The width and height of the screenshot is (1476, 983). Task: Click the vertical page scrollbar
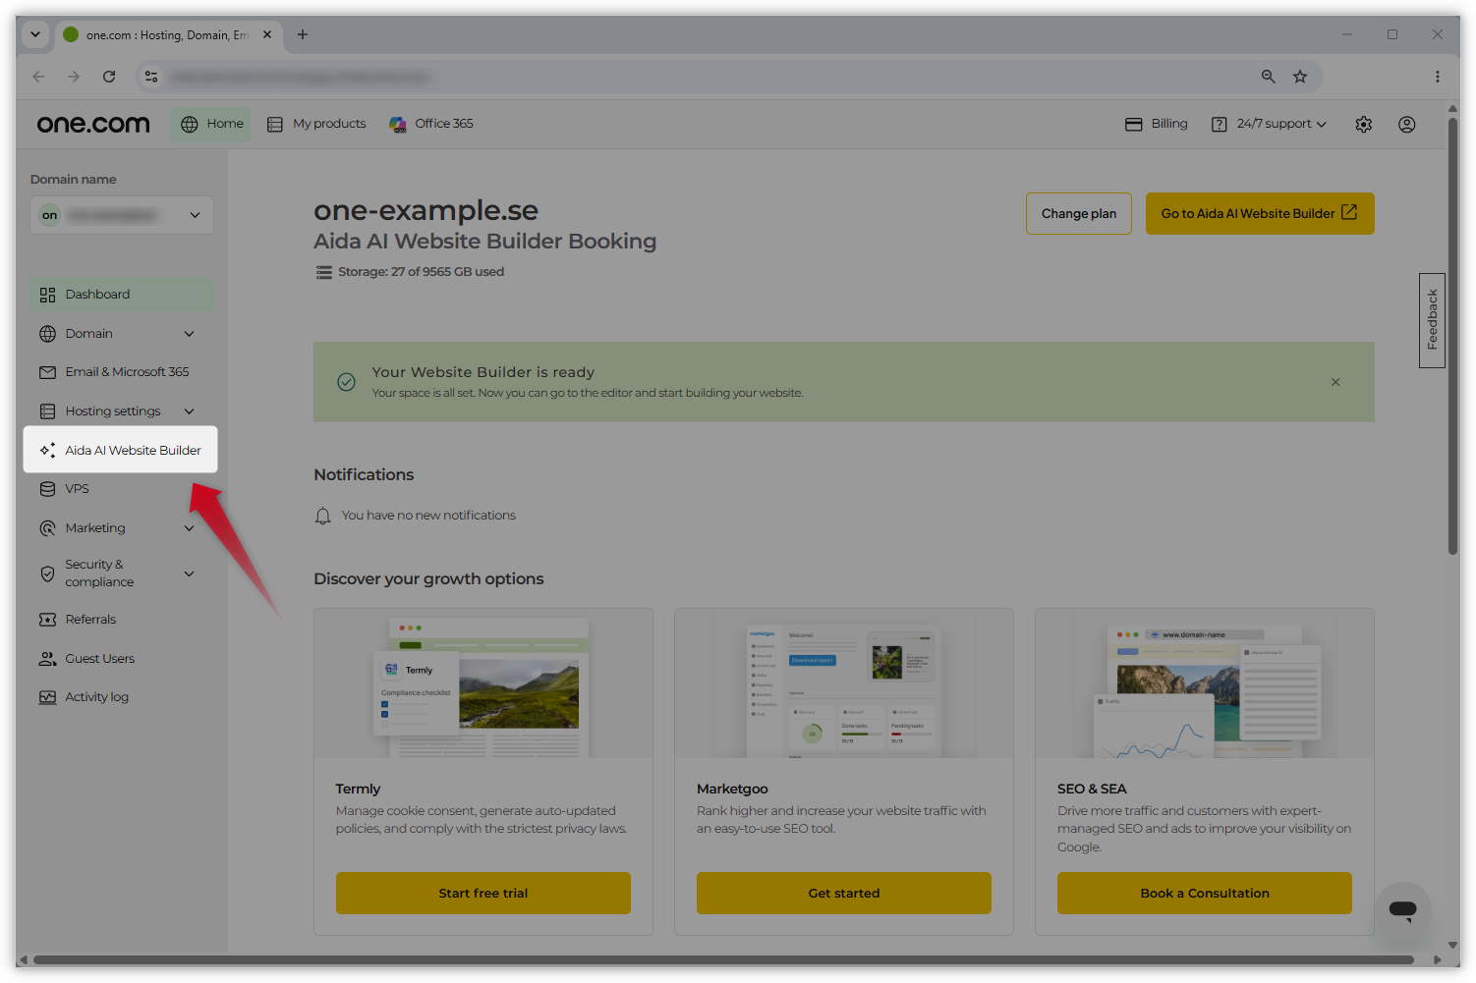[x=1452, y=337]
